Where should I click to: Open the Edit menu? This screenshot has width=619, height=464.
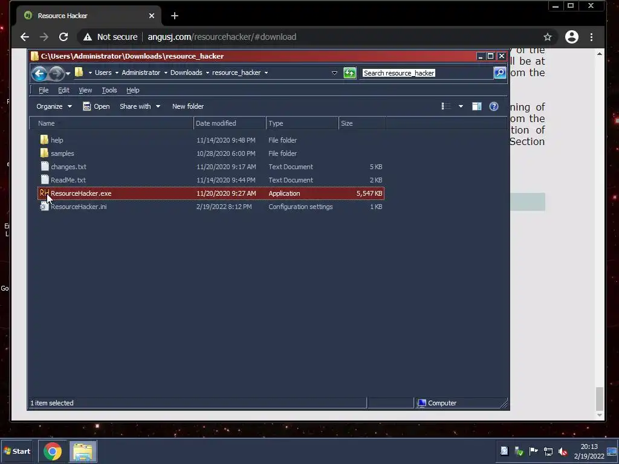[x=63, y=90]
